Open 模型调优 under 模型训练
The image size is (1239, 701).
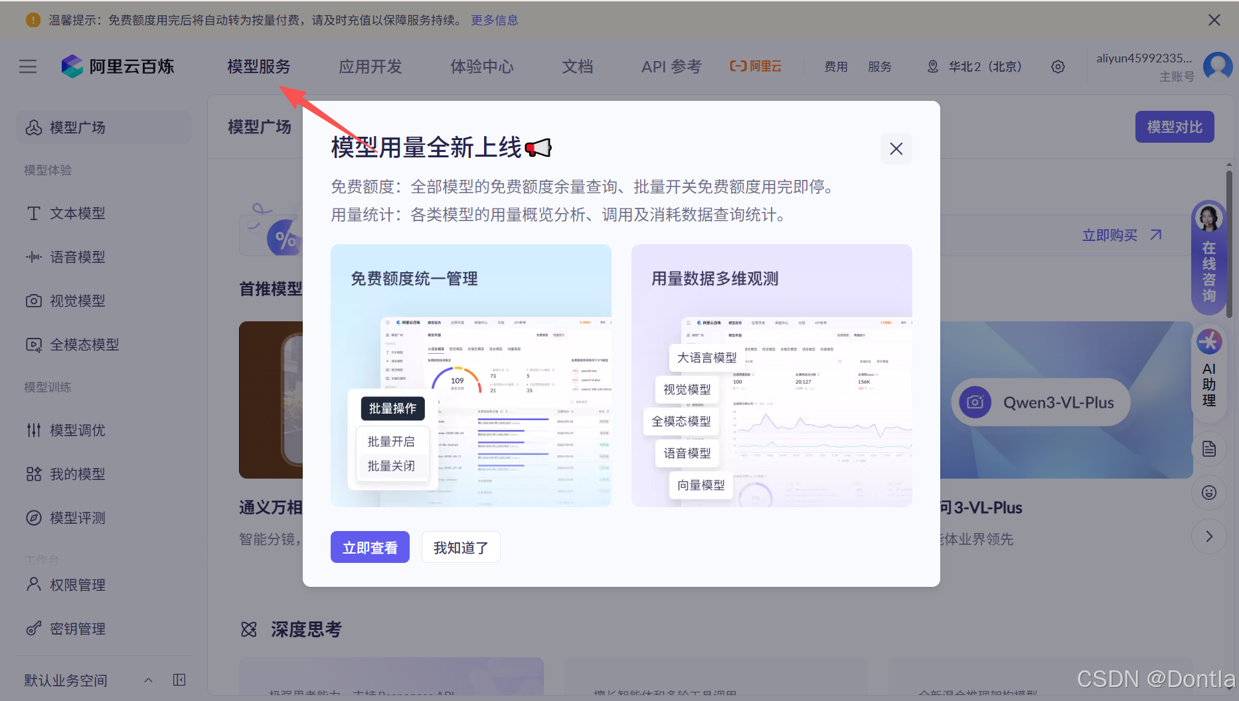point(78,430)
